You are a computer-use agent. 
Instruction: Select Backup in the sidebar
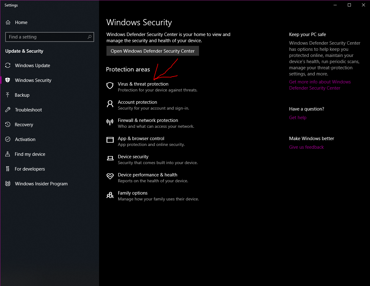coord(22,95)
